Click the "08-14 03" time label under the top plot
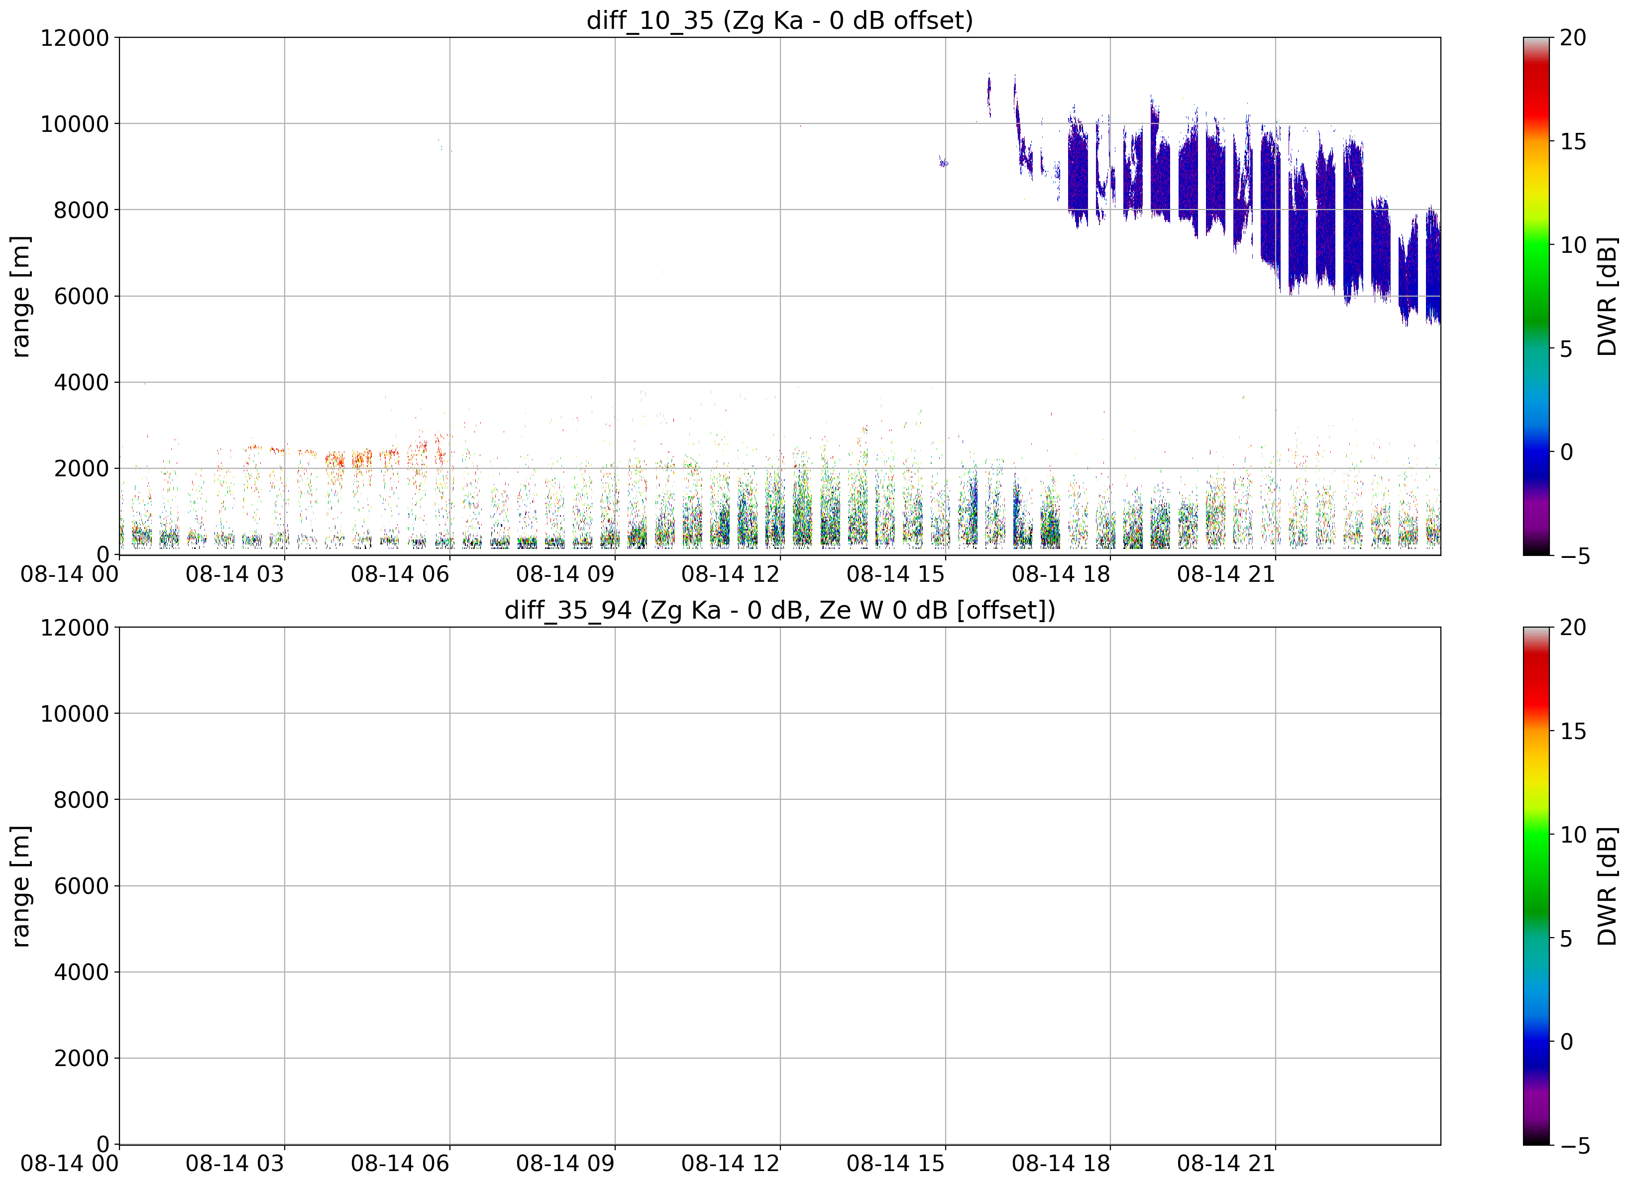Image resolution: width=1631 pixels, height=1186 pixels. click(x=235, y=574)
